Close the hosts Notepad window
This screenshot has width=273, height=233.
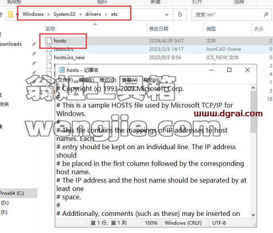point(248,70)
